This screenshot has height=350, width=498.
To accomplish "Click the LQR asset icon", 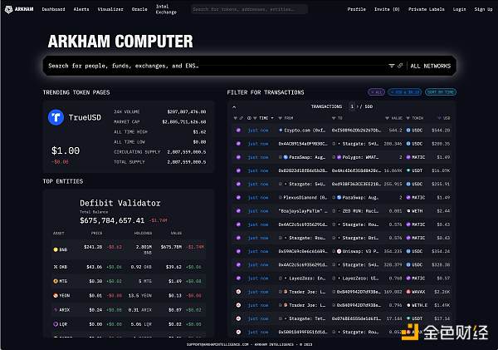I will point(56,324).
